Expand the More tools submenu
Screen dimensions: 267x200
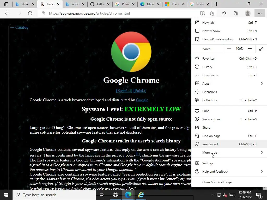point(229,153)
